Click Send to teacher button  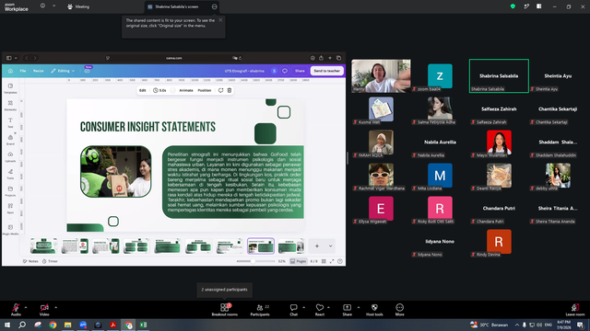click(327, 71)
